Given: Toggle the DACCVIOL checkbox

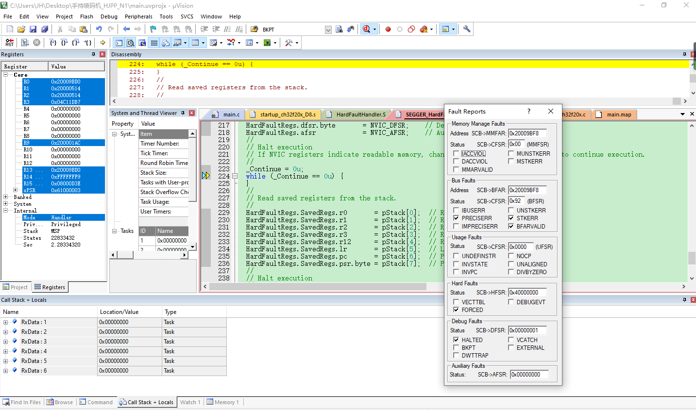Looking at the screenshot, I should (x=456, y=162).
